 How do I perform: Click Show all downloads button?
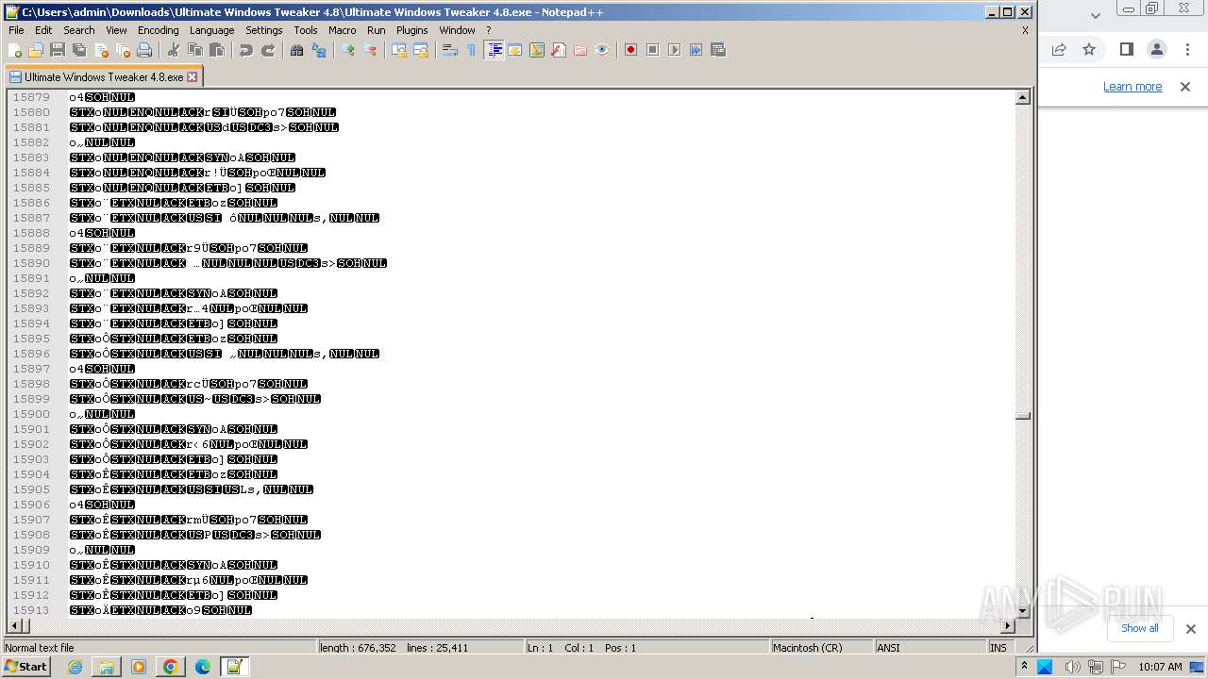point(1140,628)
